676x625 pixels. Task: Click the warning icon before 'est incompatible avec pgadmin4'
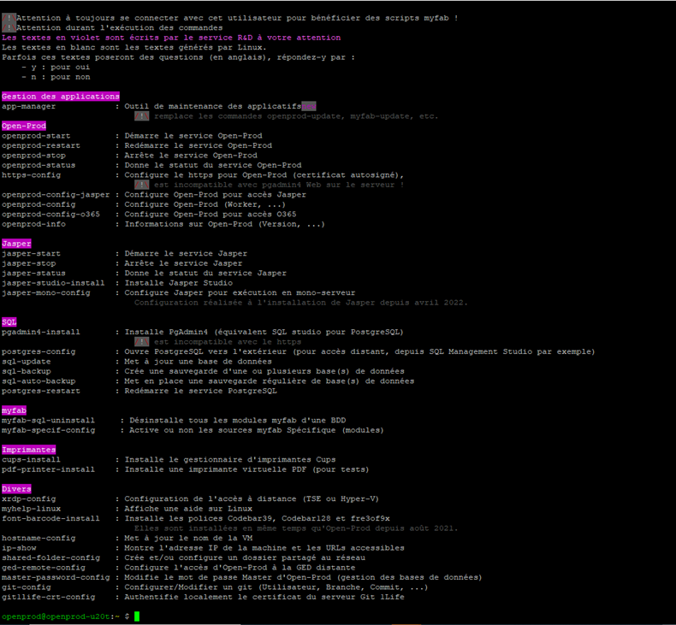pos(141,185)
